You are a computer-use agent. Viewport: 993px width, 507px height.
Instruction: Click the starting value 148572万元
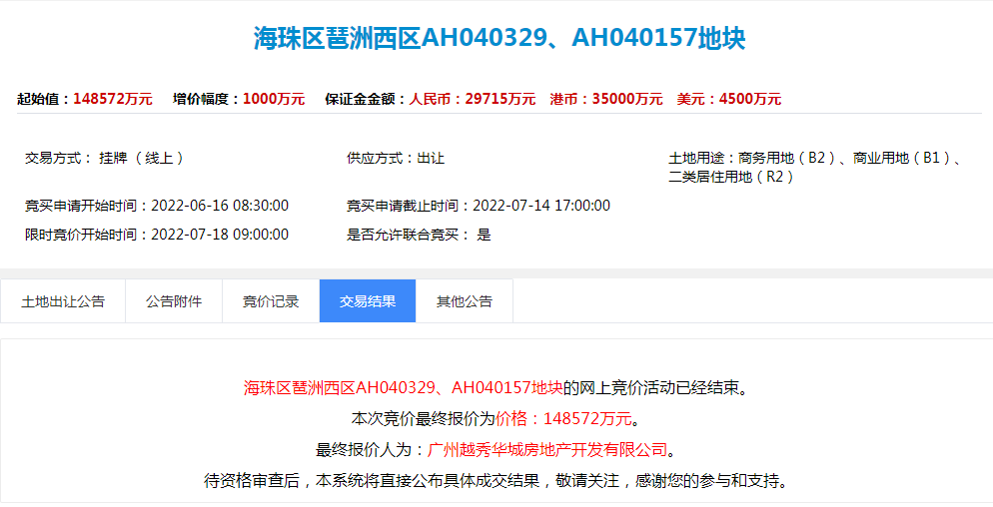113,99
